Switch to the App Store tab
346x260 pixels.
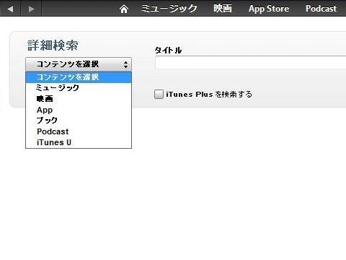click(x=269, y=9)
